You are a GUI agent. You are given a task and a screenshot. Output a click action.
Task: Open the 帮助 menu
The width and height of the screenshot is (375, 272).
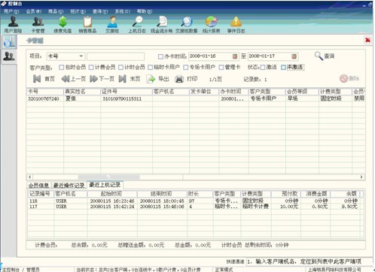point(145,11)
